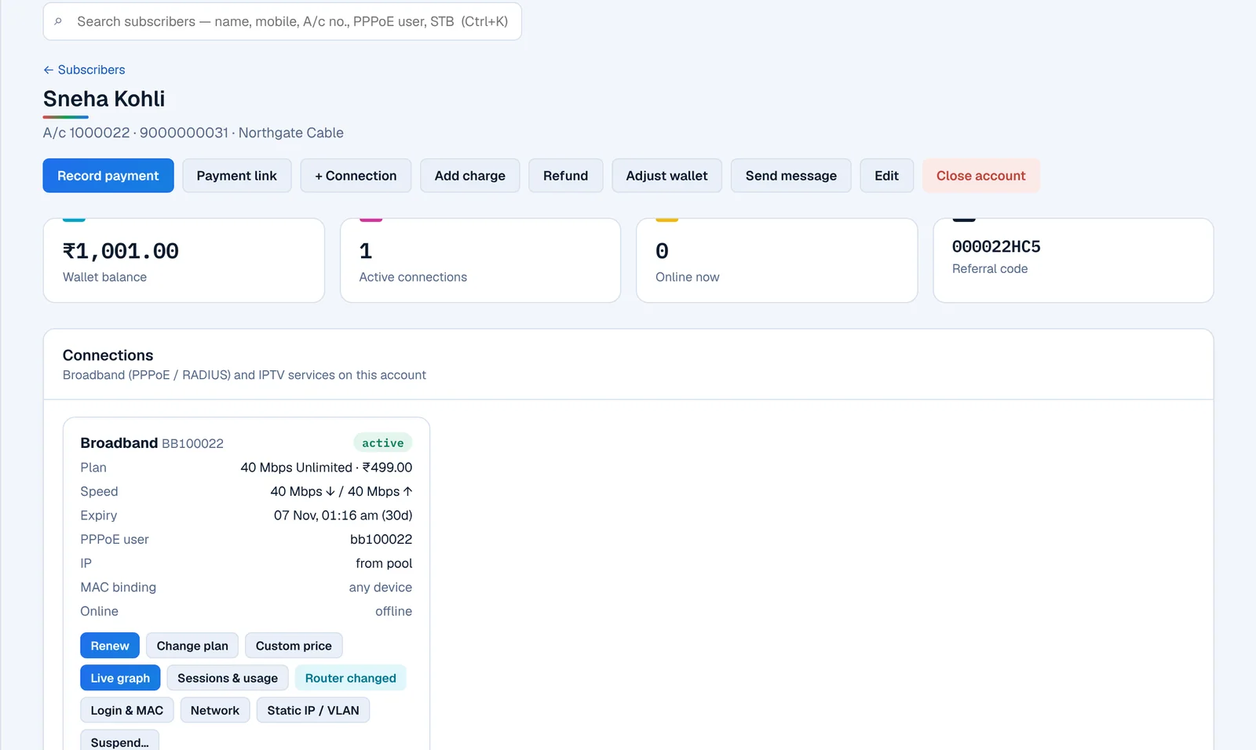Click PPPoE user value bb100022
The height and width of the screenshot is (750, 1256).
pyautogui.click(x=382, y=539)
